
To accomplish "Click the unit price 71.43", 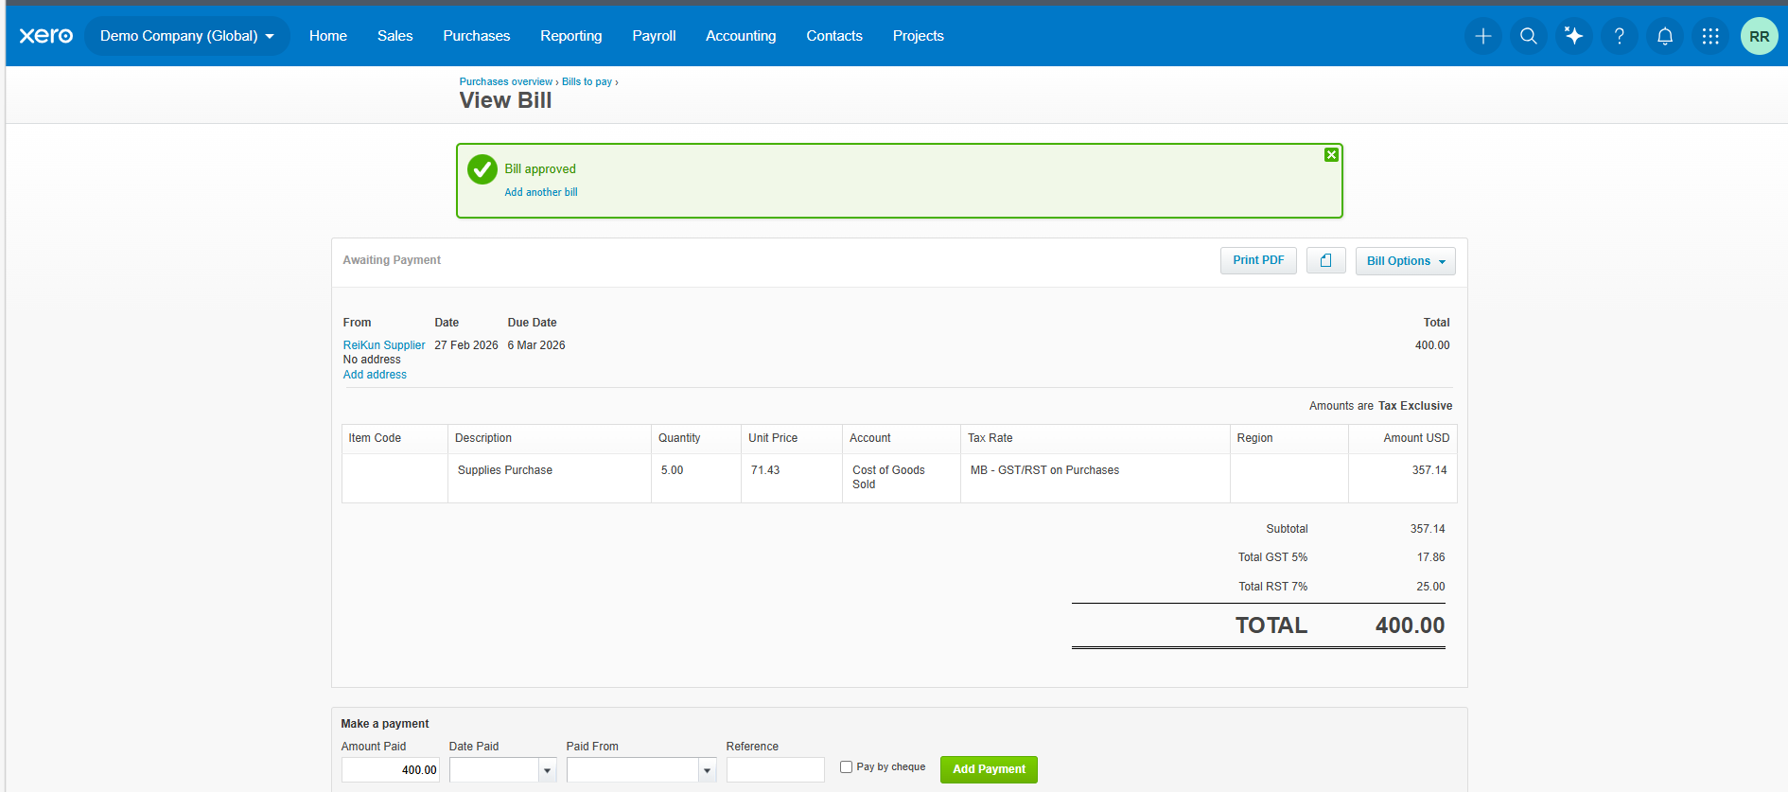I will point(765,470).
